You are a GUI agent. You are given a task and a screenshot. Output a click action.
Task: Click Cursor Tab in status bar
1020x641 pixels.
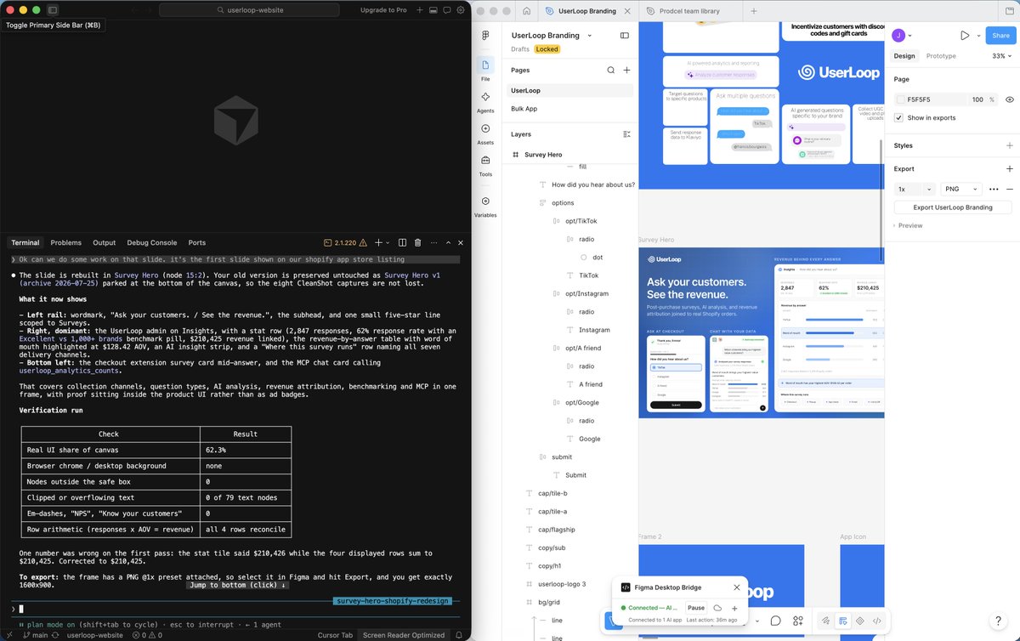(335, 635)
